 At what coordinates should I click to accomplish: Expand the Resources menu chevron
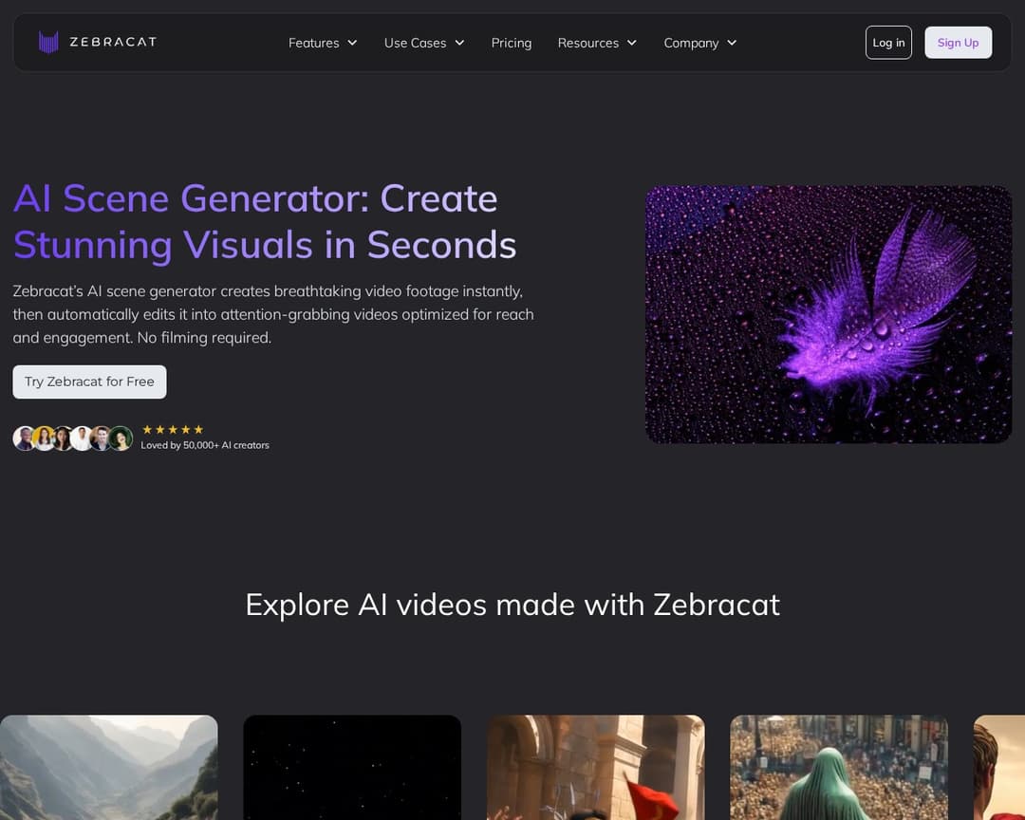pyautogui.click(x=632, y=43)
